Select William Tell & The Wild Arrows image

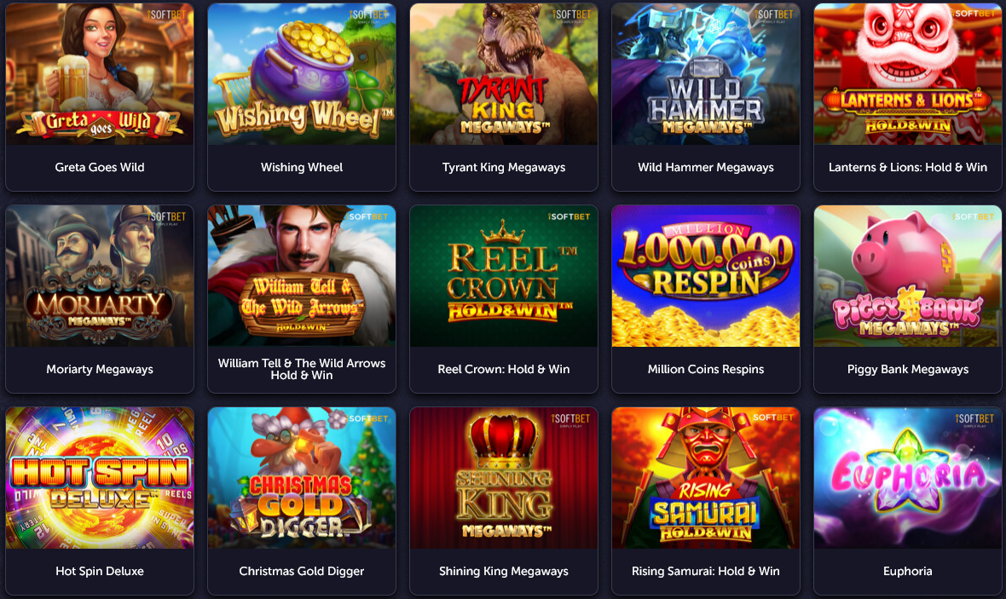302,276
